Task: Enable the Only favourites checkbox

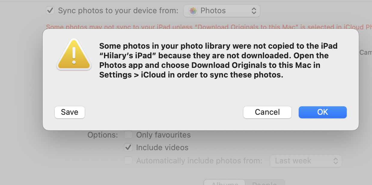Action: click(128, 135)
